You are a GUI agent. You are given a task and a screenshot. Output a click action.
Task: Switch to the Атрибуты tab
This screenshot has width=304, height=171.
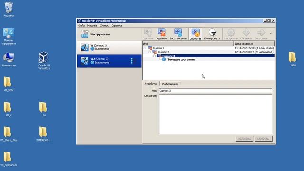click(x=151, y=84)
